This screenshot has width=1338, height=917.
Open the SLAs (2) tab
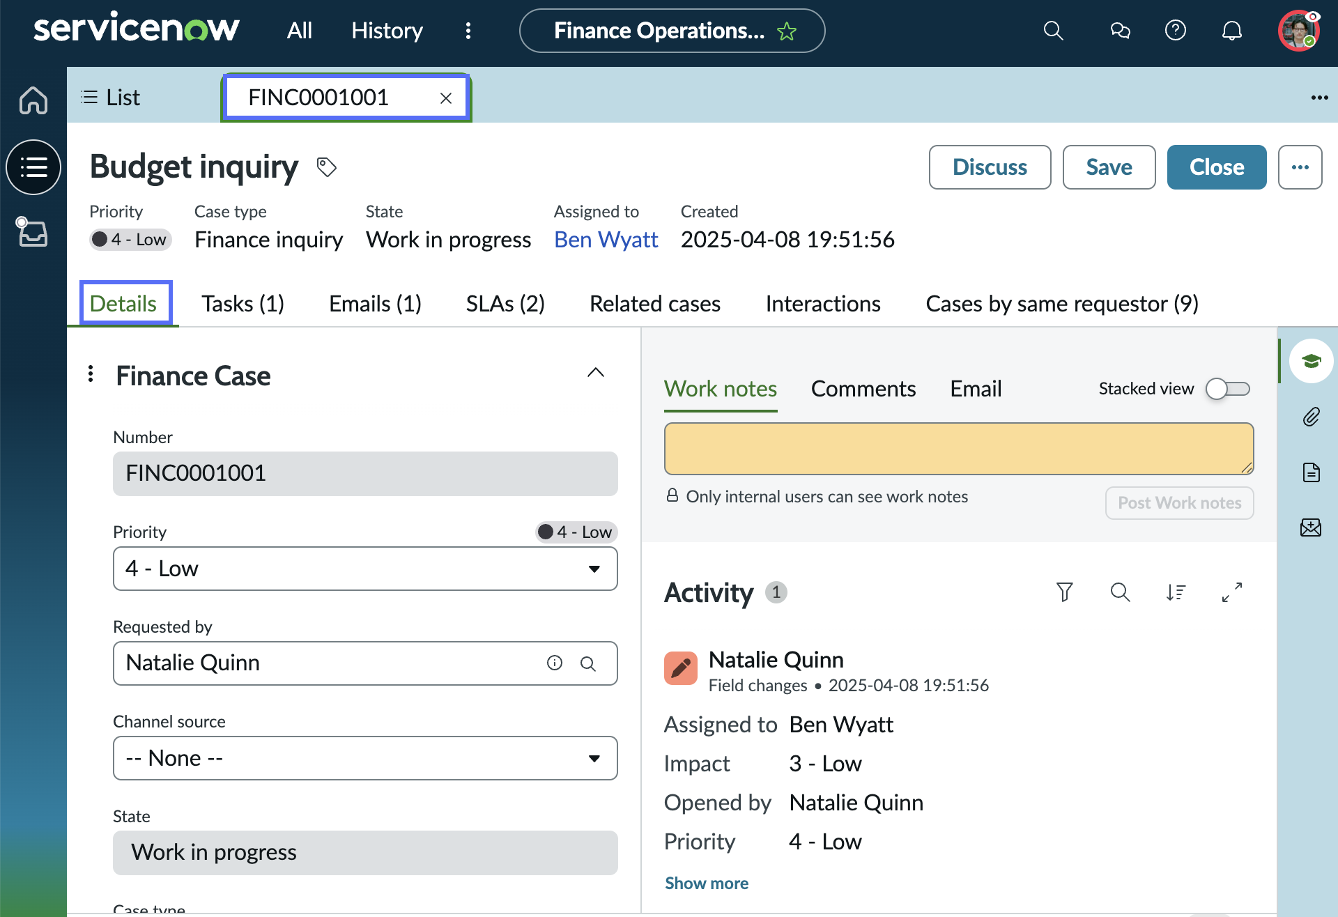[505, 304]
